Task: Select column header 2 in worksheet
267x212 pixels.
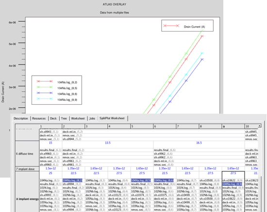Action: (x=73, y=127)
